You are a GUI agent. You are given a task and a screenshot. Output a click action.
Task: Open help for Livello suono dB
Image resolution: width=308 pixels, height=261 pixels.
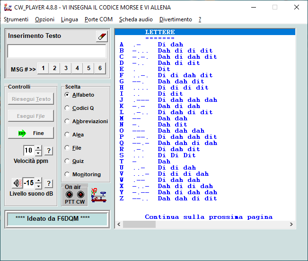[x=49, y=183]
